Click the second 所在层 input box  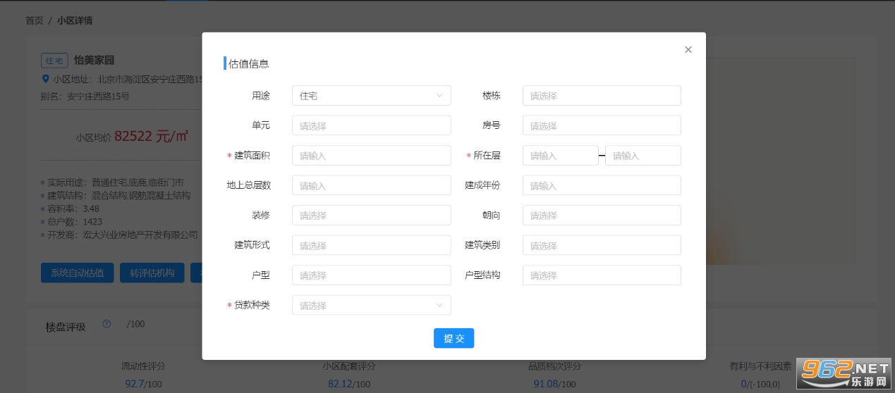point(643,156)
